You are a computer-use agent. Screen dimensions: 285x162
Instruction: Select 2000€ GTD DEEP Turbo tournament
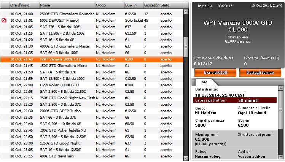point(92,111)
